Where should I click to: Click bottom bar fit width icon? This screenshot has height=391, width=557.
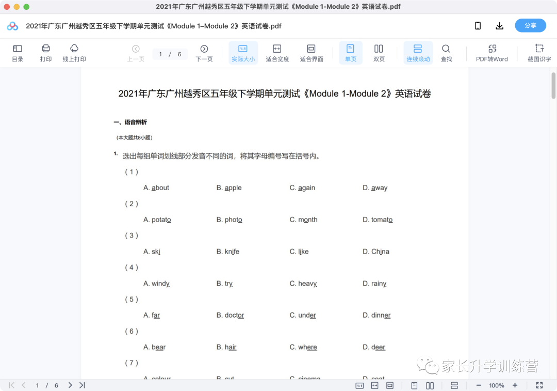point(375,386)
